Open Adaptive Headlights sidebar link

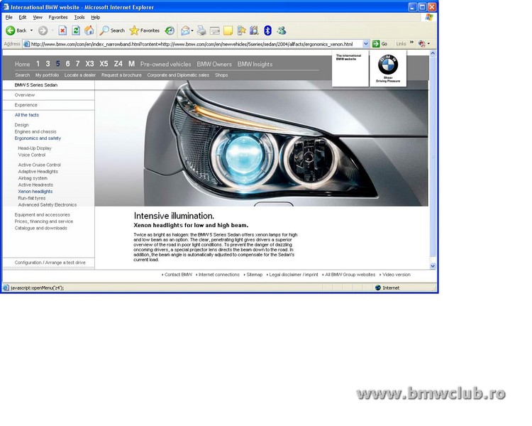coord(38,172)
